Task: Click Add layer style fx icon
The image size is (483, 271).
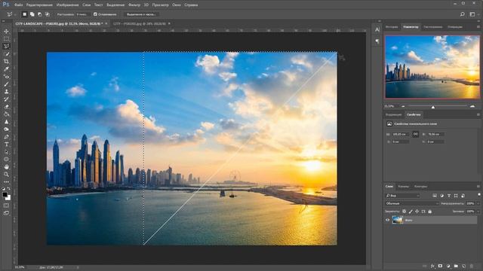Action: 432,266
